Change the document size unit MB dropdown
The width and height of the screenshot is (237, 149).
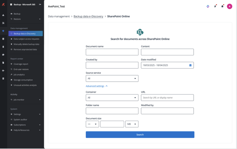[x=132, y=124]
